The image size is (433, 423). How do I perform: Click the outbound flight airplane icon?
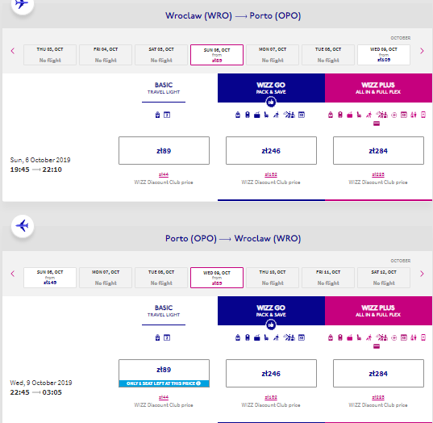22,4
